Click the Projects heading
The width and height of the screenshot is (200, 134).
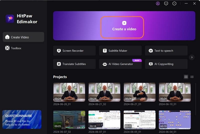click(x=60, y=77)
